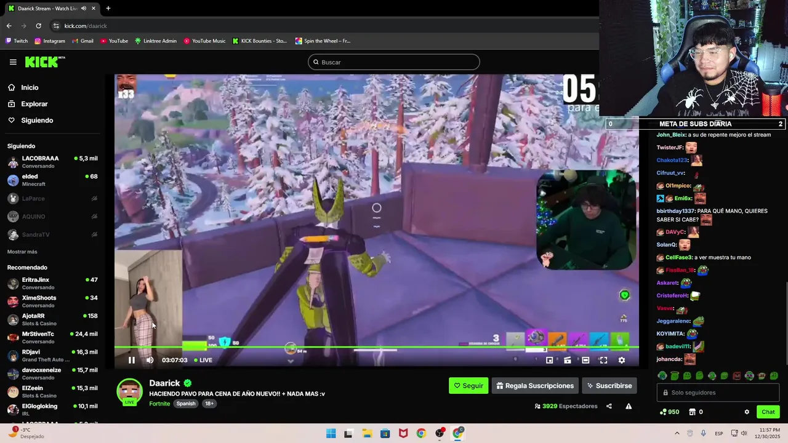
Task: Click the green video progress bar
Action: pyautogui.click(x=376, y=348)
